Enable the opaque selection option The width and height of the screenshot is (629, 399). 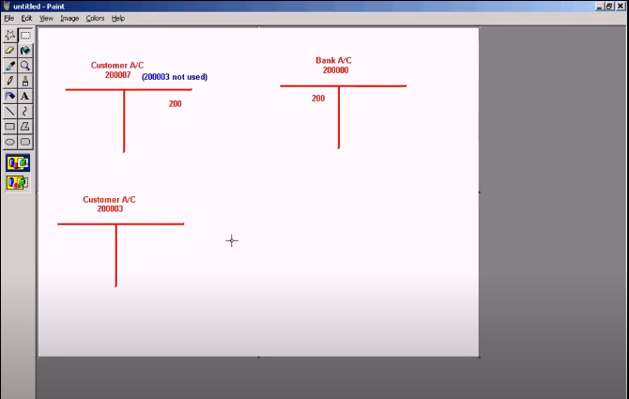pos(18,163)
